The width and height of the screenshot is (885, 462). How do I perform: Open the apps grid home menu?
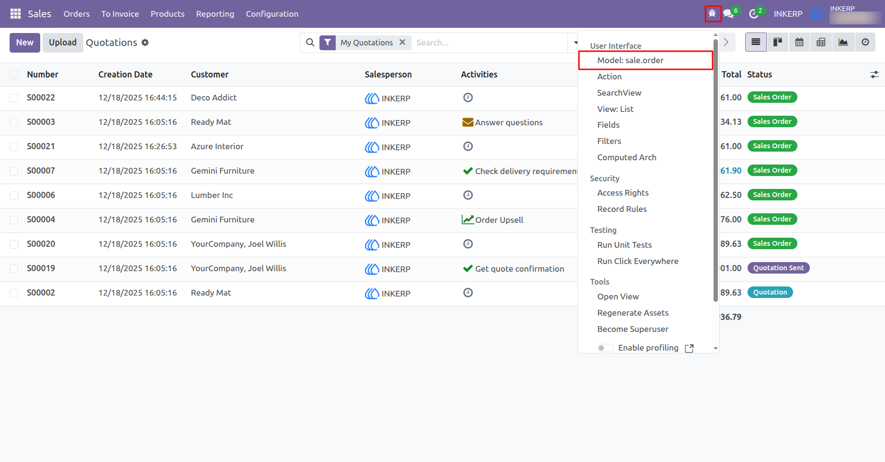click(15, 14)
